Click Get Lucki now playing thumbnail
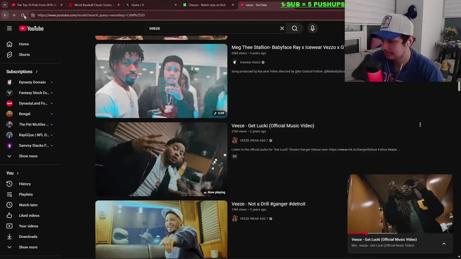The height and width of the screenshot is (259, 461). [x=161, y=159]
